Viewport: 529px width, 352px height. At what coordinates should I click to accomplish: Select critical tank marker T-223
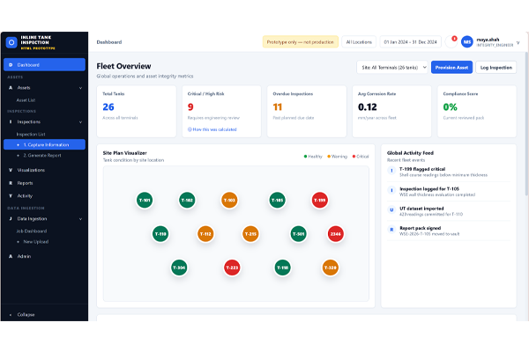232,268
